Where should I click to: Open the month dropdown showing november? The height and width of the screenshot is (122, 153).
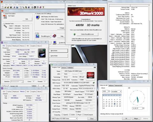(116, 91)
